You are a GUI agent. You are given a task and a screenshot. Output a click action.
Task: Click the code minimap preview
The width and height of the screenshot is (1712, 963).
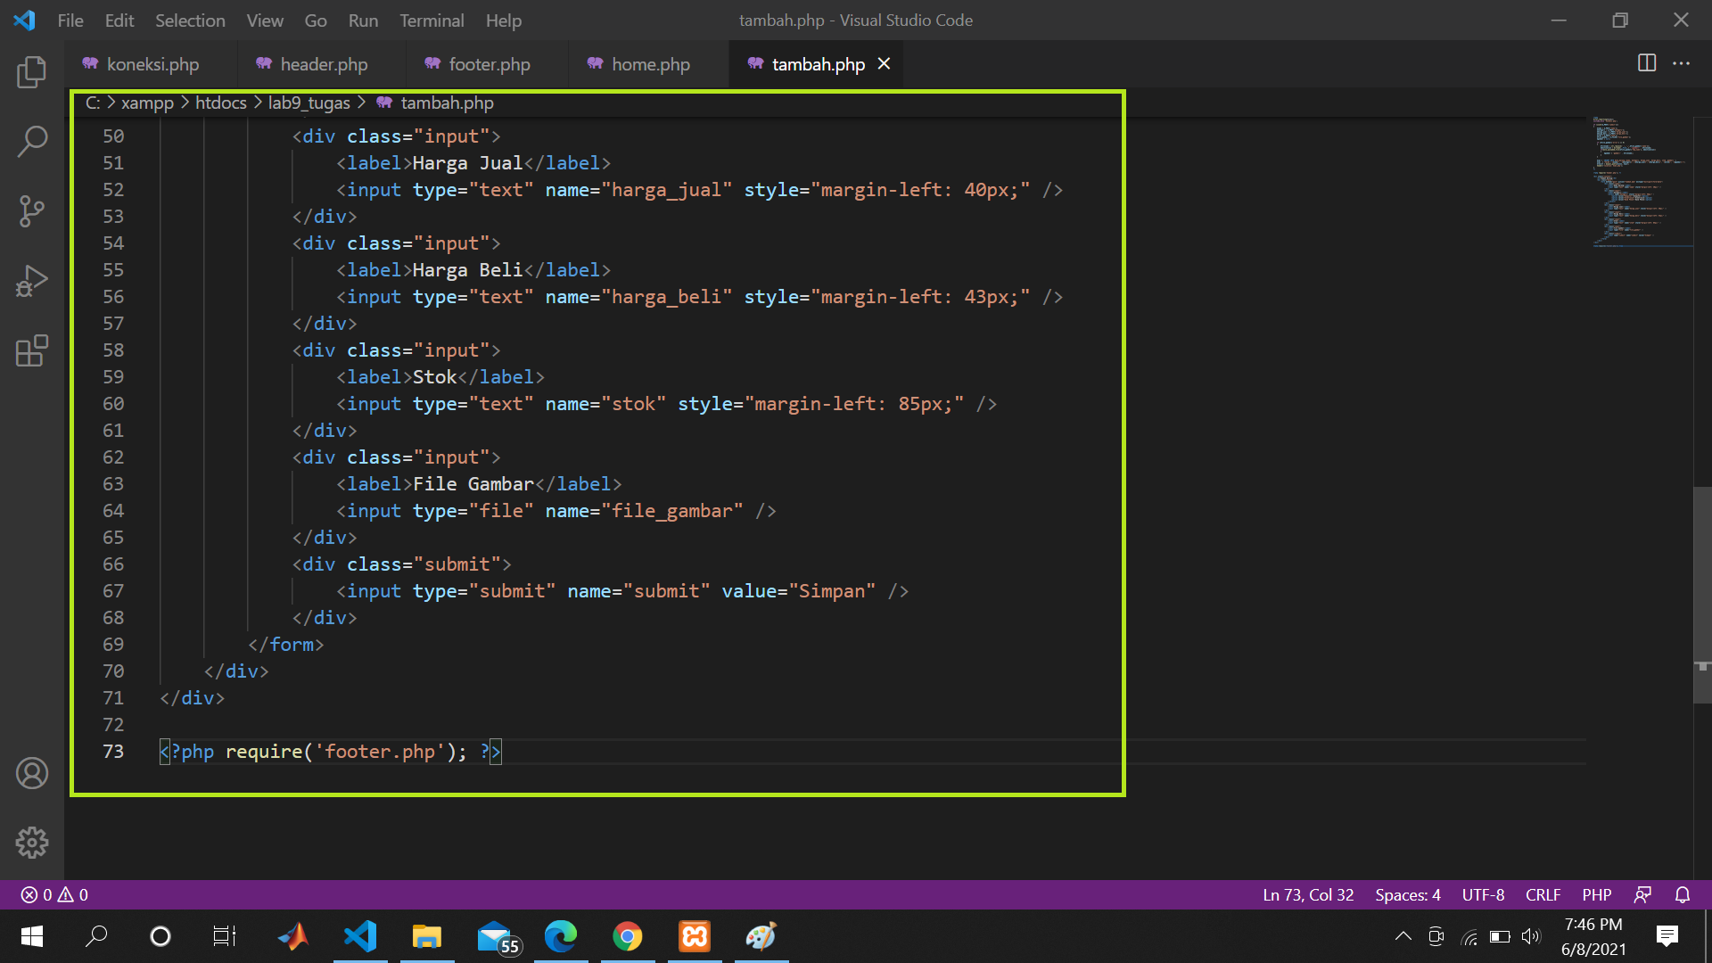(x=1641, y=181)
